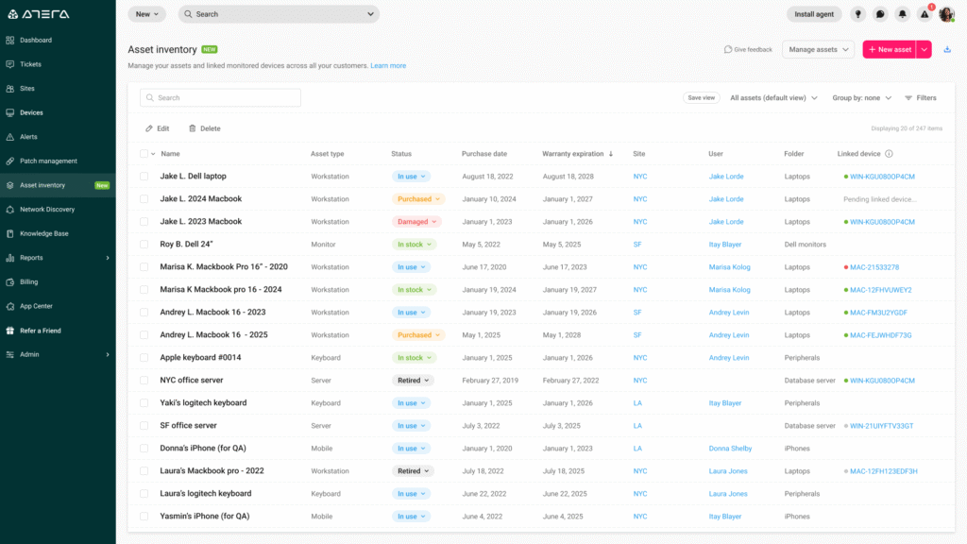Type in the asset Search field
This screenshot has width=967, height=544.
click(220, 97)
